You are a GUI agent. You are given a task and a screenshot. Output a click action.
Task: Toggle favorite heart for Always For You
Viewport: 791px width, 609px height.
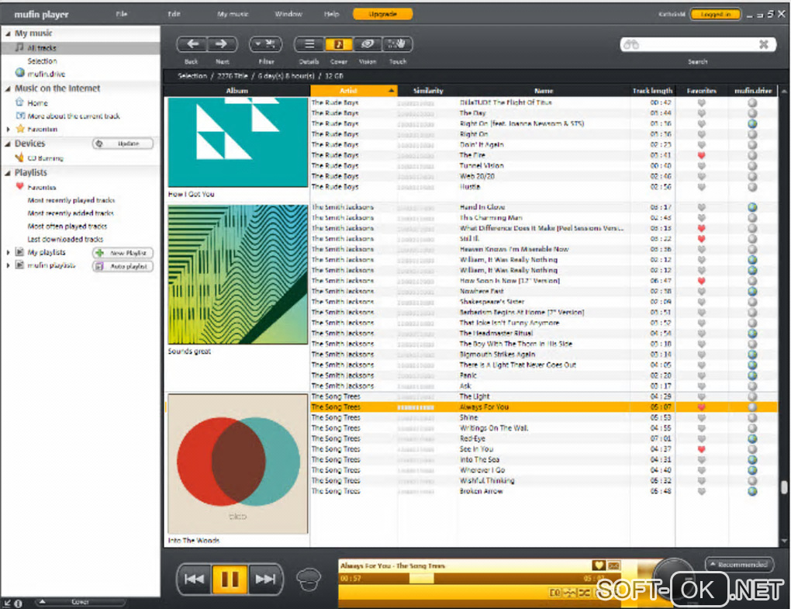(701, 407)
